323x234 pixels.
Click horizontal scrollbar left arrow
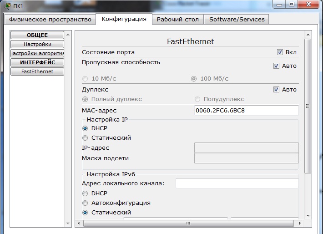[x=79, y=223]
